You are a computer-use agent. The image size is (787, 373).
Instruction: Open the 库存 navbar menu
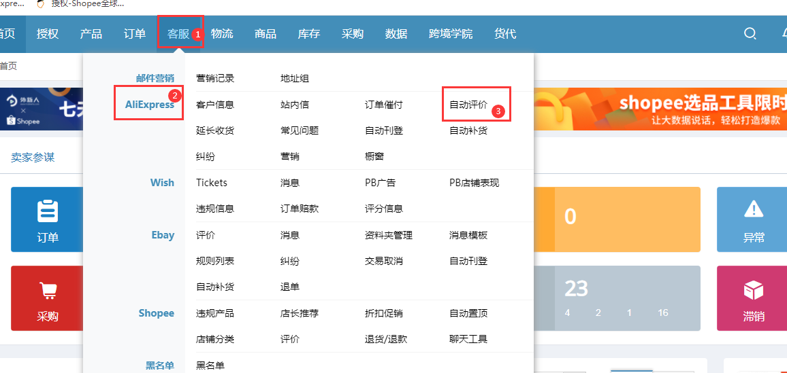309,34
